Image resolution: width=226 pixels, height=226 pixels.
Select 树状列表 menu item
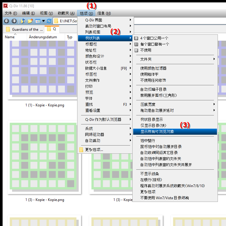click(105, 38)
